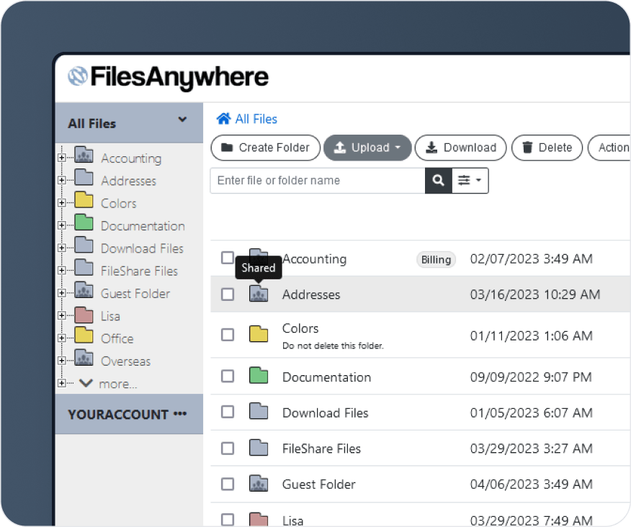The height and width of the screenshot is (527, 631).
Task: Check the Accounting folder checkbox
Action: click(x=228, y=258)
